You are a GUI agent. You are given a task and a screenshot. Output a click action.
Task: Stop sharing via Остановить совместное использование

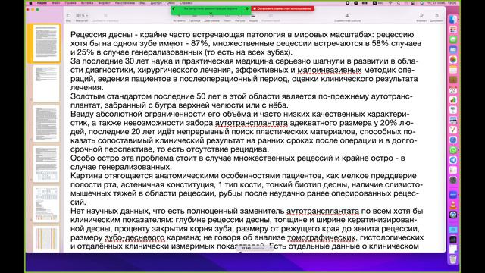coord(283,8)
